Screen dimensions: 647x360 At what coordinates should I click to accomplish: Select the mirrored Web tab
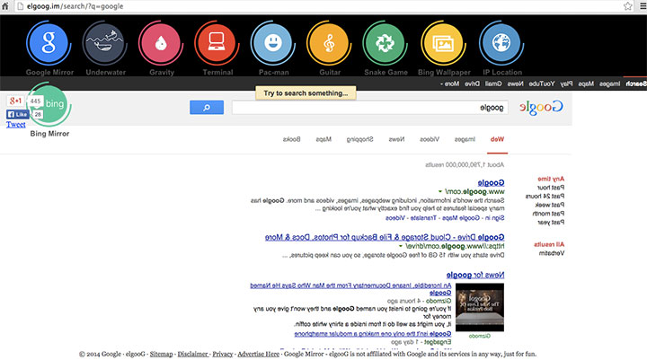click(x=497, y=139)
